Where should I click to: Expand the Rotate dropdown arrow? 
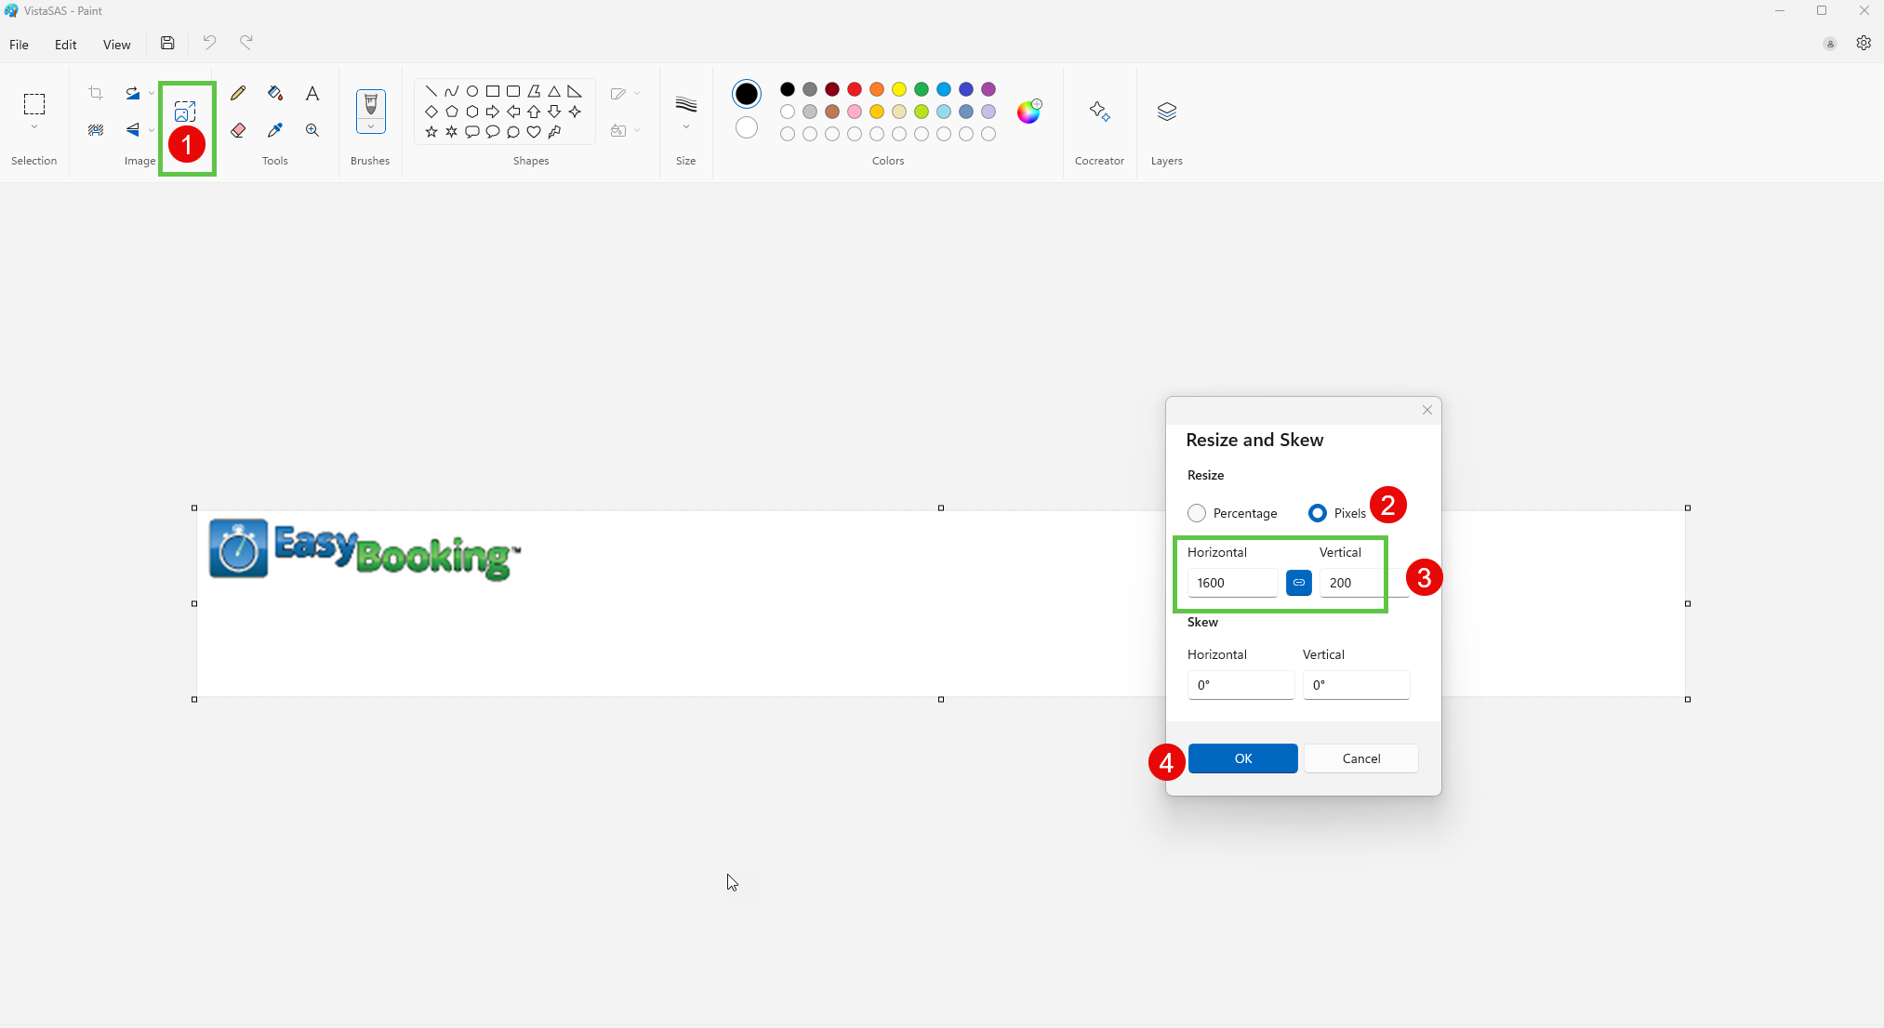point(152,93)
